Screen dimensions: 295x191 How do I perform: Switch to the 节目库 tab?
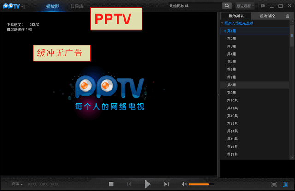click(77, 6)
